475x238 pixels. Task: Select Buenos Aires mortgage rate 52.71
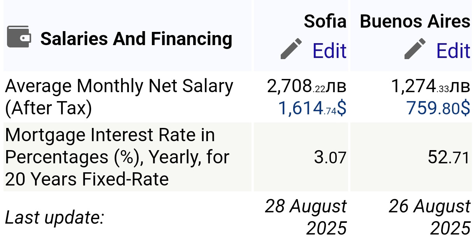449,157
